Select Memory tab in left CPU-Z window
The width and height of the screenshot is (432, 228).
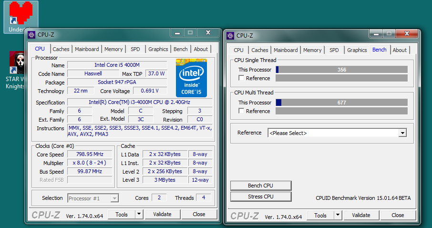[x=113, y=49]
